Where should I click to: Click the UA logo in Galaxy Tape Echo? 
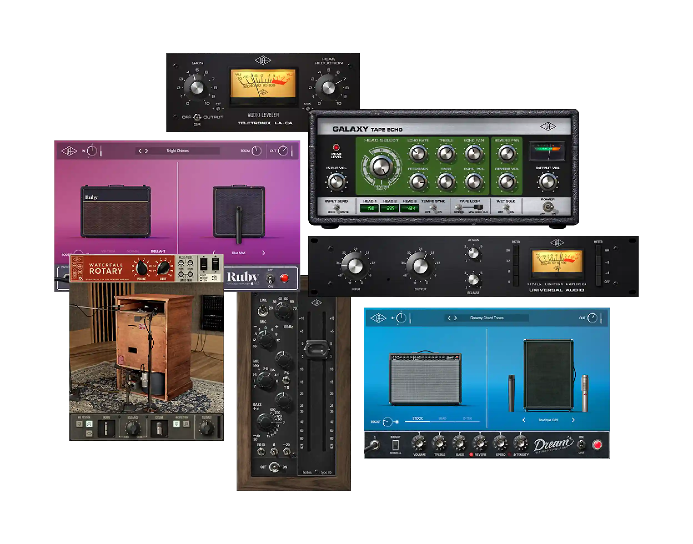[548, 127]
